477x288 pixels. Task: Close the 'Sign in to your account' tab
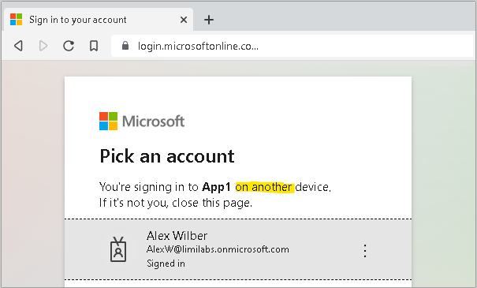pos(184,20)
